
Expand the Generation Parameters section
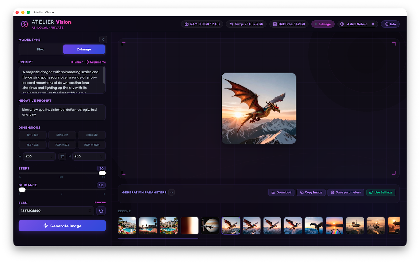point(172,192)
